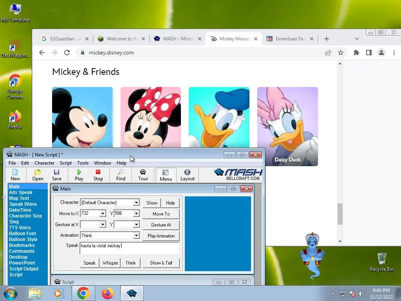Select the DataWagon desktop shortcut
The height and width of the screenshot is (301, 401).
pyautogui.click(x=15, y=49)
